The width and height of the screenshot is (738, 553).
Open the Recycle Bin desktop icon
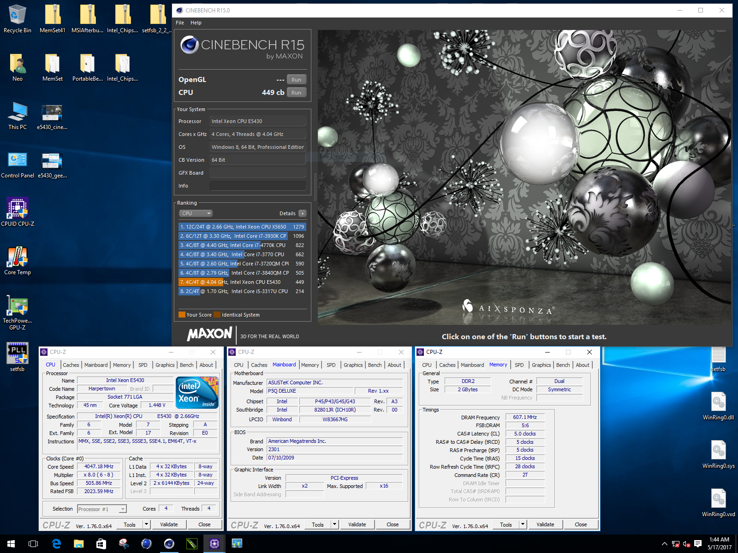(18, 18)
